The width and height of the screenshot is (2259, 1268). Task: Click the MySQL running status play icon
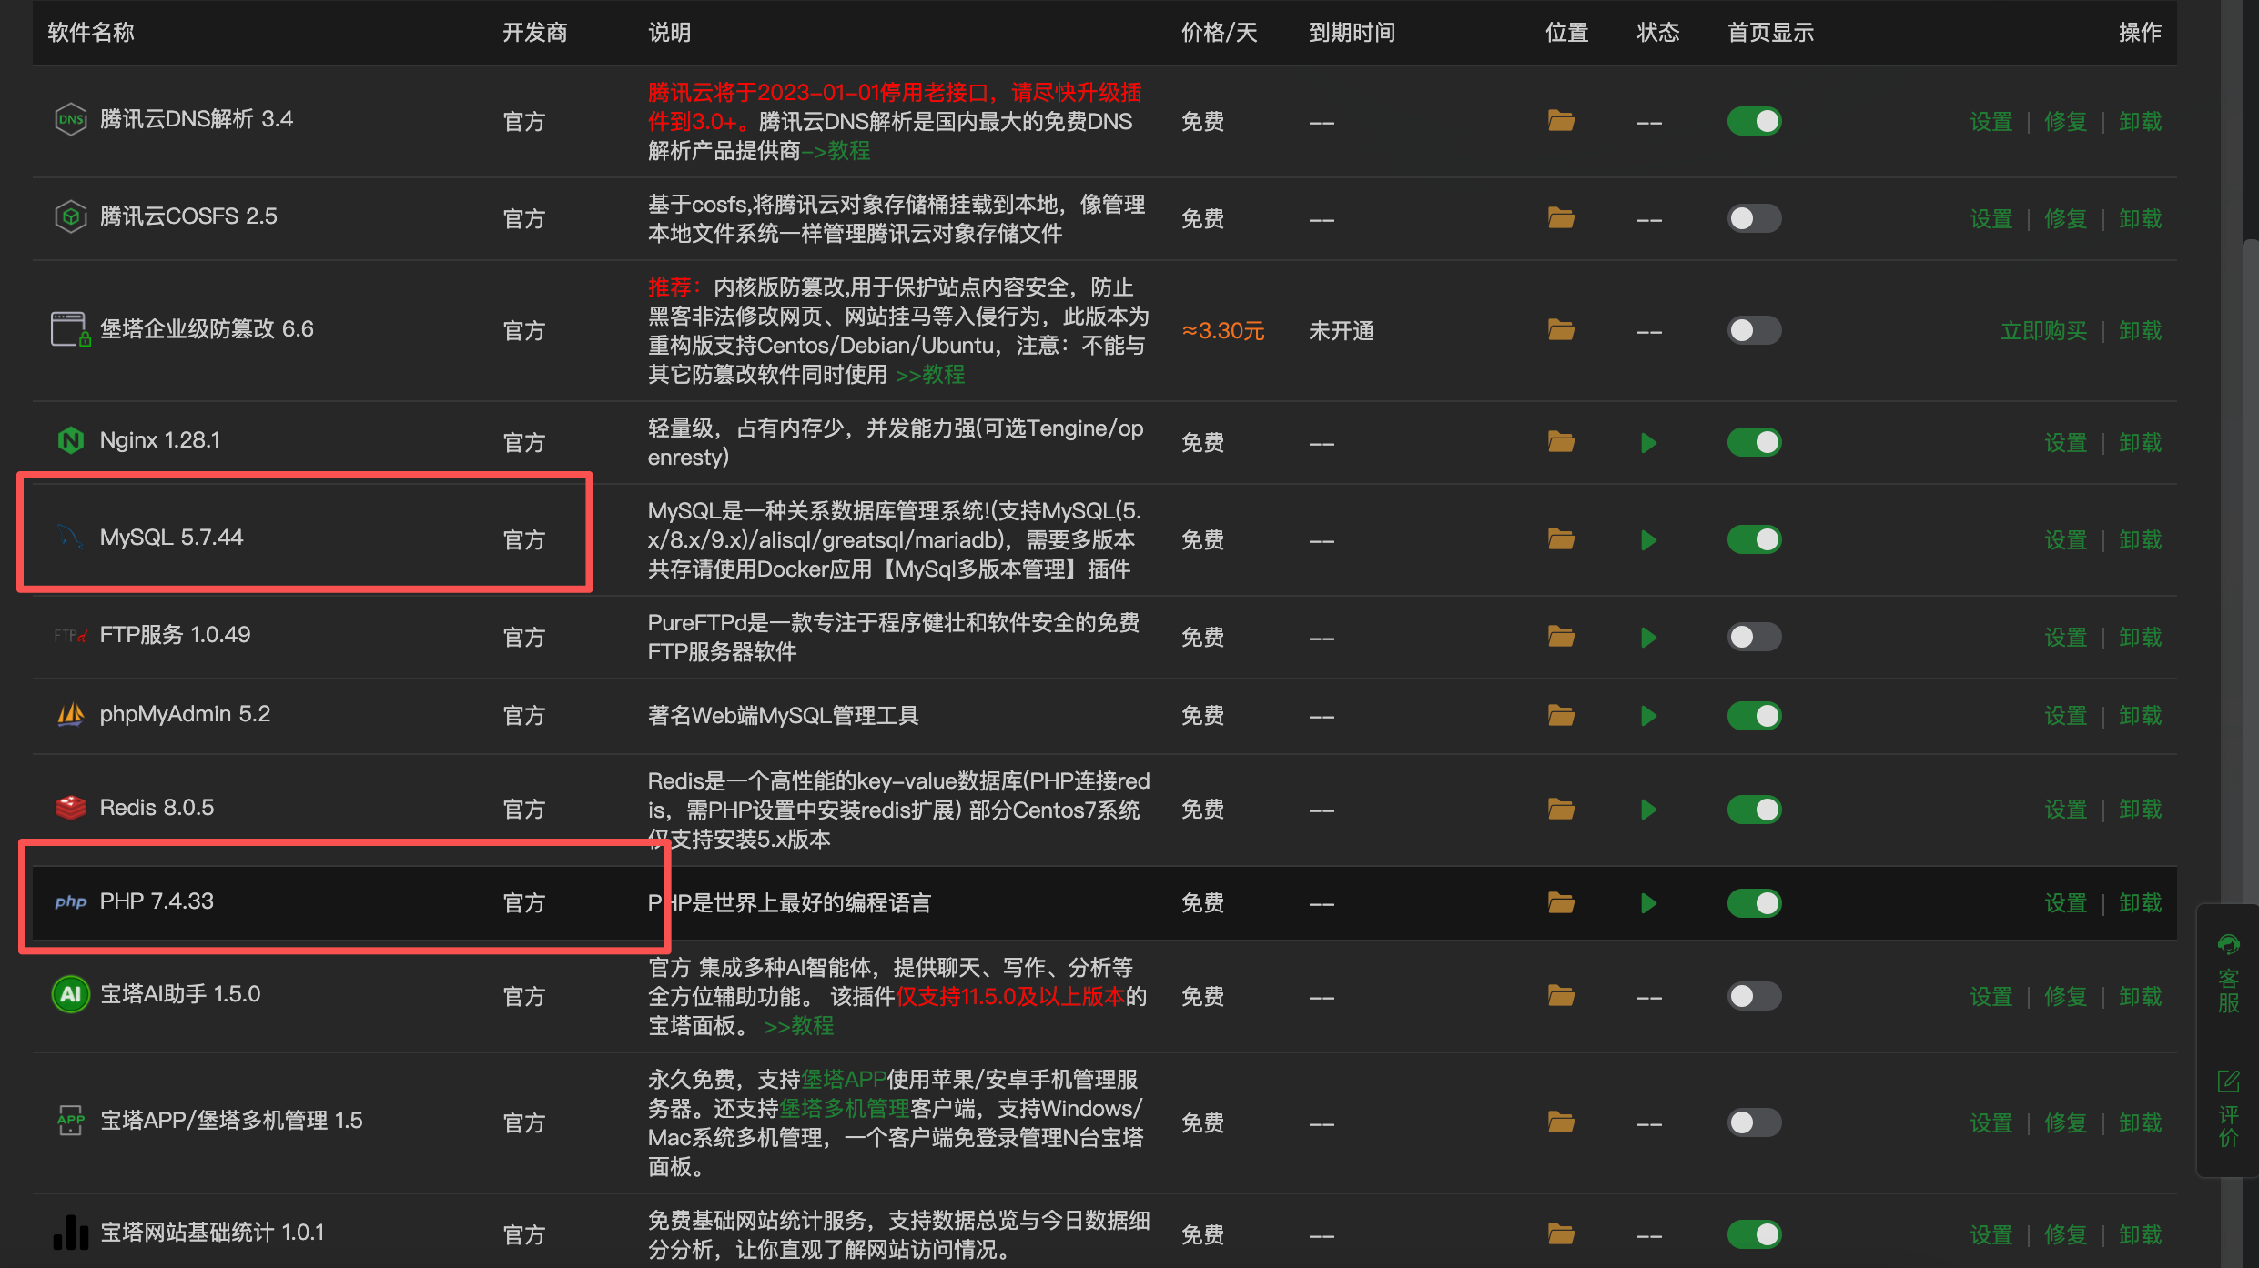pos(1648,540)
